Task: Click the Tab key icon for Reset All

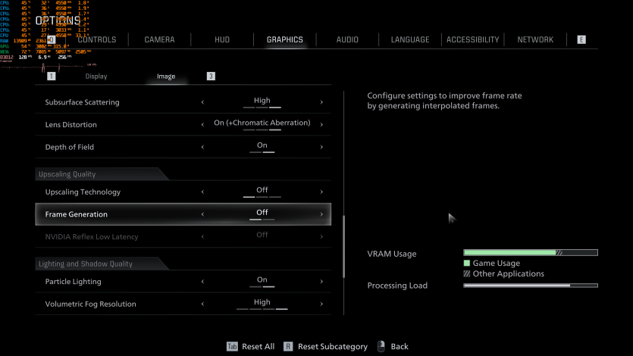Action: [x=232, y=346]
